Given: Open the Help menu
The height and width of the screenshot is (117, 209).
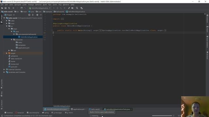Looking at the screenshot, I should coord(72,5).
